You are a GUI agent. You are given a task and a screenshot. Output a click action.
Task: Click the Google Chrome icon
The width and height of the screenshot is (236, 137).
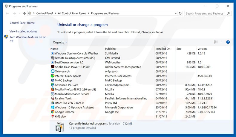tap(53, 112)
